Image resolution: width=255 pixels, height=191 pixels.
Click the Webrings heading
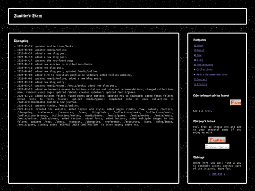click(198, 158)
